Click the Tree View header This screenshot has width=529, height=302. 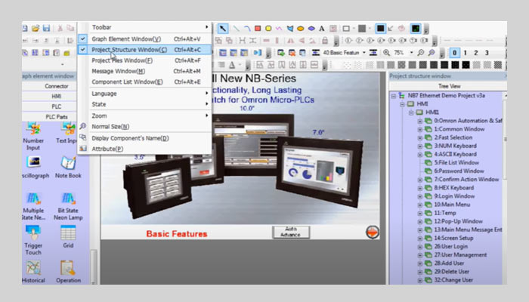pyautogui.click(x=449, y=86)
